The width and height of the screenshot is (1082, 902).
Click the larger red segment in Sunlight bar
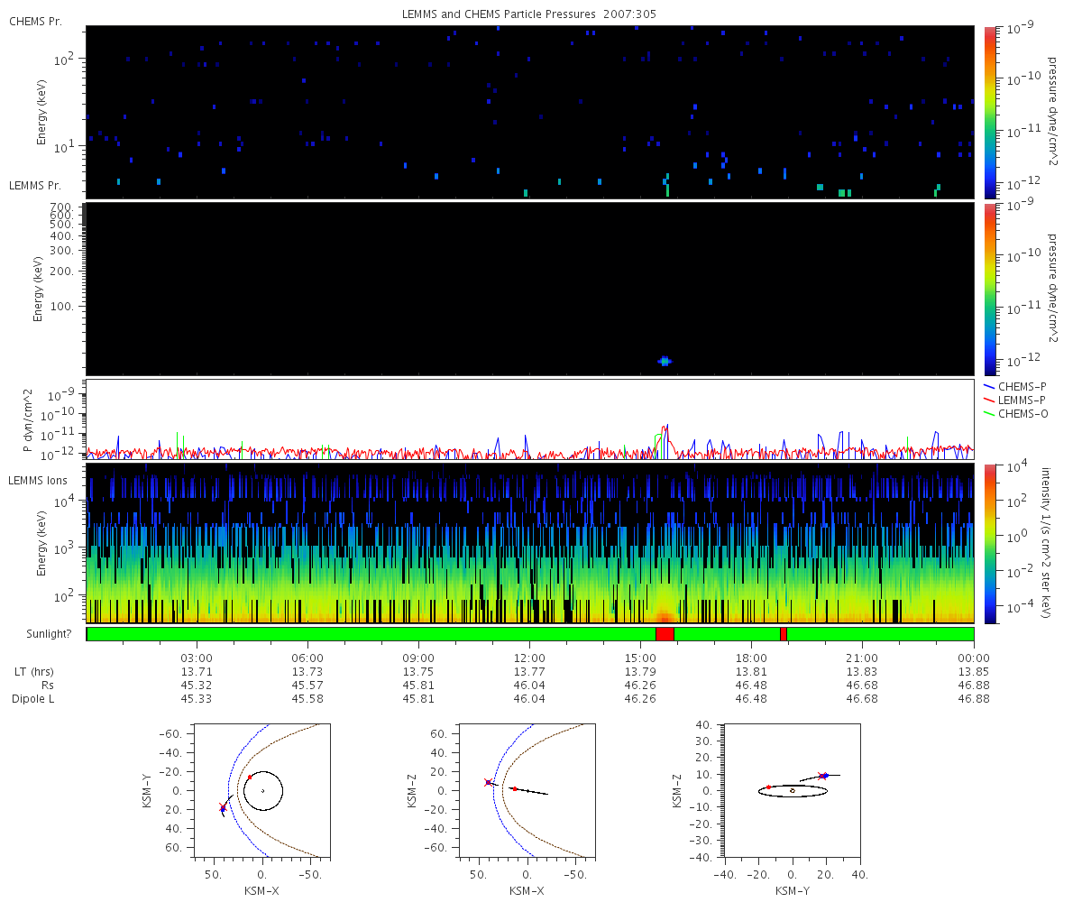(x=665, y=634)
